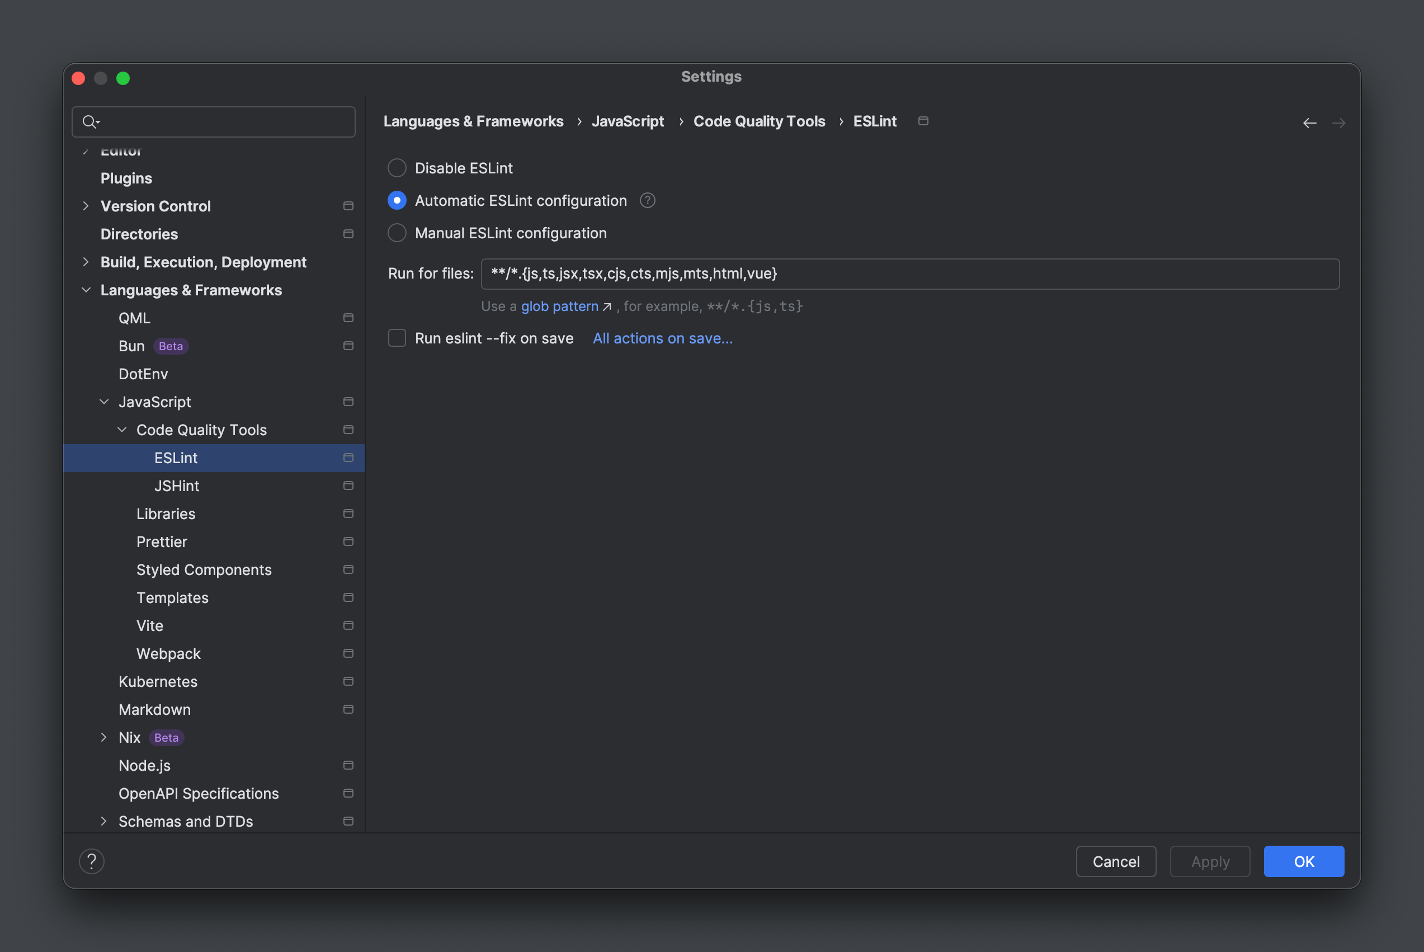
Task: Collapse the Code Quality Tools tree node
Action: click(x=121, y=429)
